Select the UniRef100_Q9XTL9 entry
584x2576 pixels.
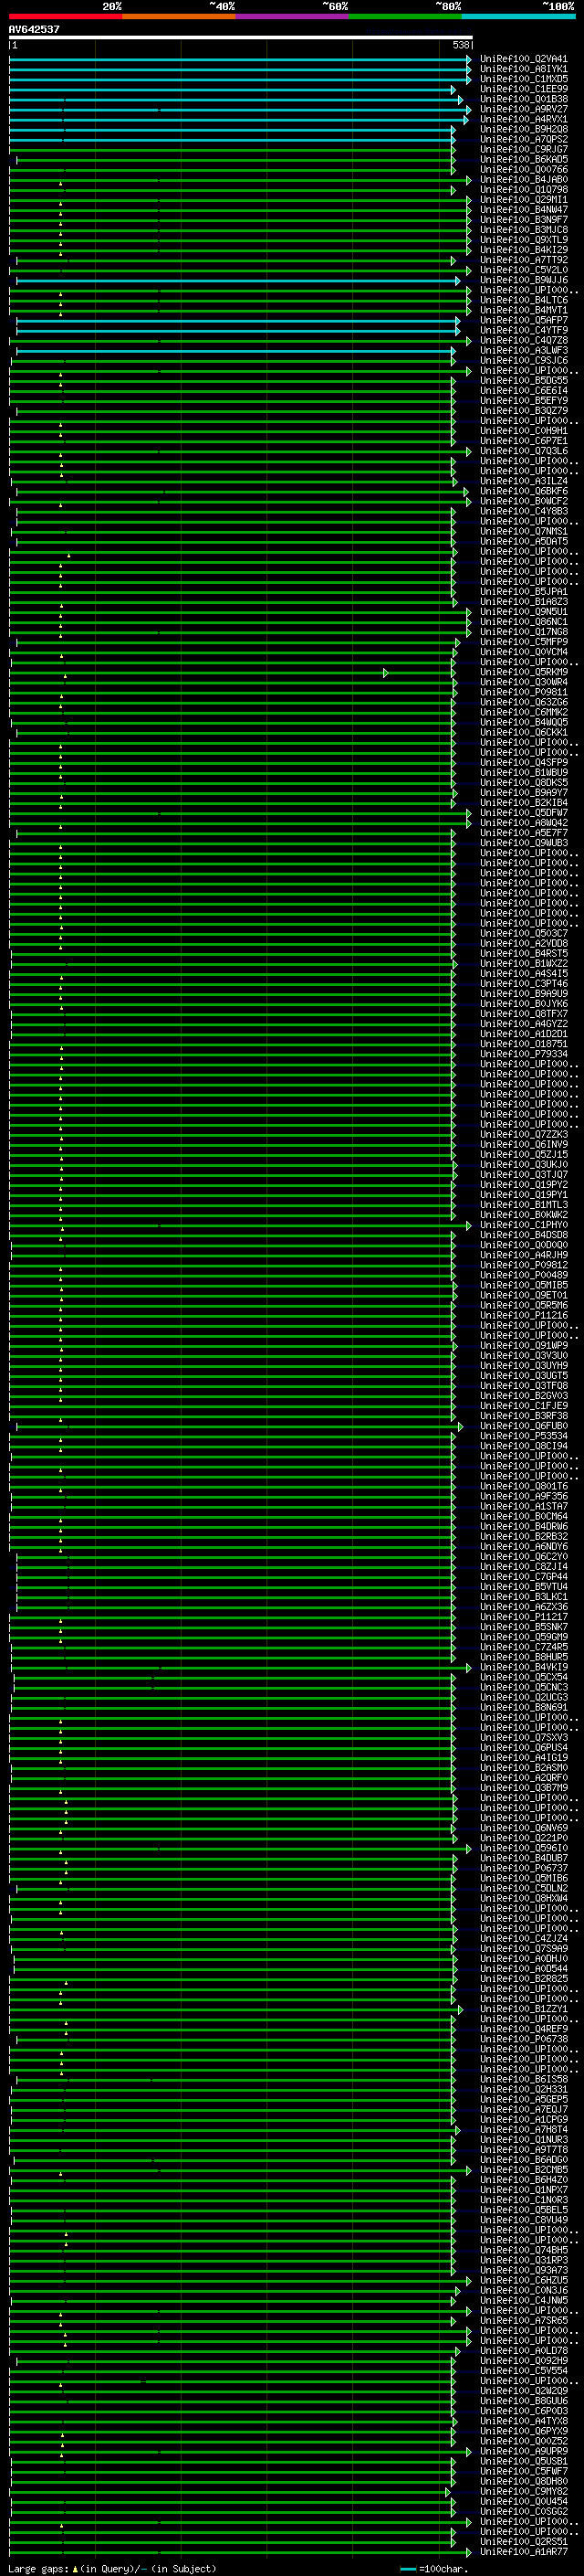click(x=524, y=240)
